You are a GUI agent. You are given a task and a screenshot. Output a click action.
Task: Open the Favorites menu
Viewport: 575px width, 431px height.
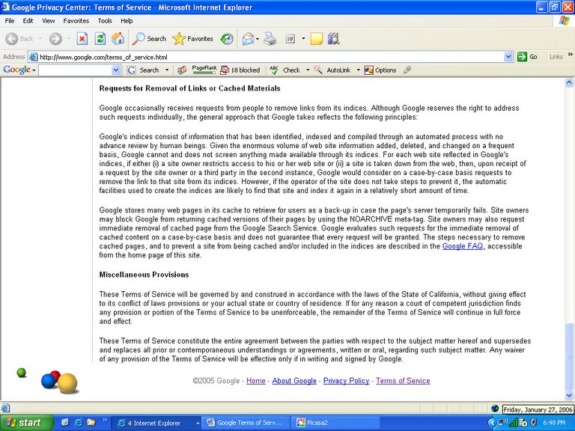pyautogui.click(x=76, y=21)
